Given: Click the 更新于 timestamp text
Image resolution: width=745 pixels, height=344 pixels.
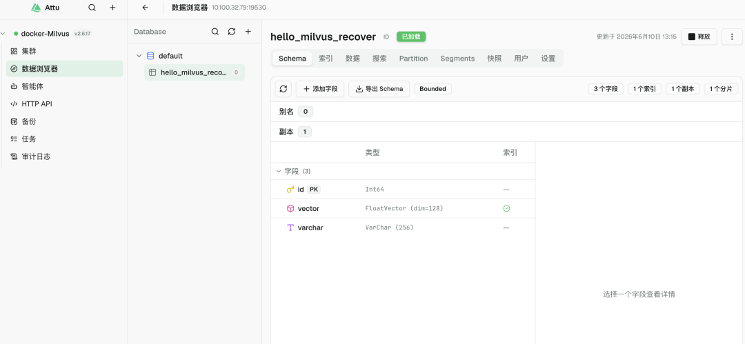Looking at the screenshot, I should [x=637, y=37].
